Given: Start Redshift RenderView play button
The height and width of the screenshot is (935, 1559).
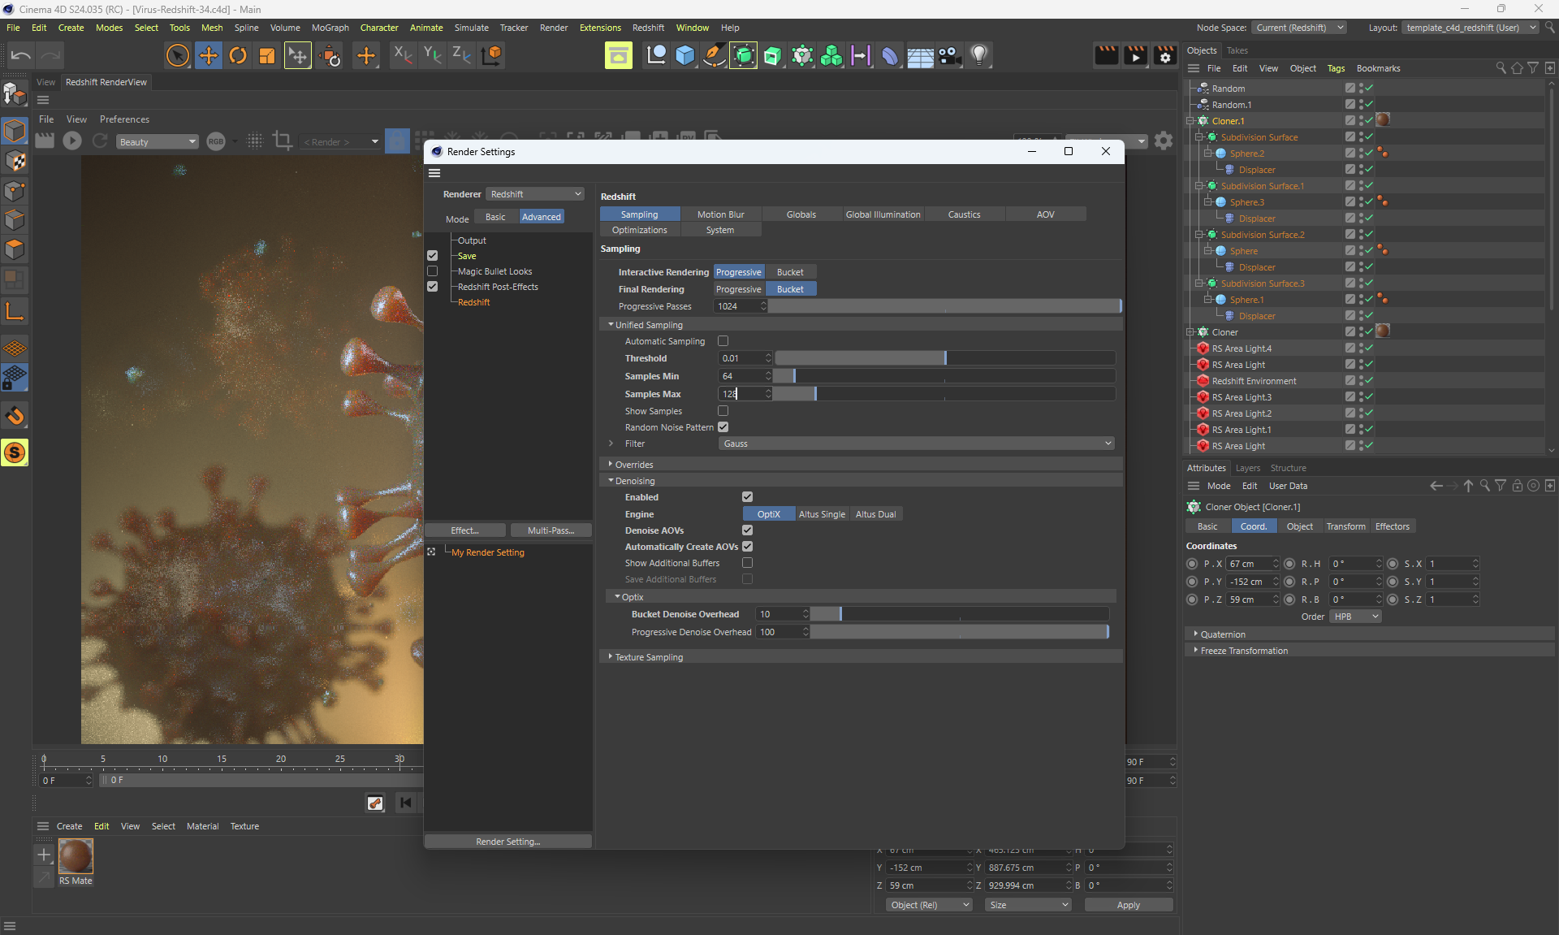Looking at the screenshot, I should (x=72, y=141).
